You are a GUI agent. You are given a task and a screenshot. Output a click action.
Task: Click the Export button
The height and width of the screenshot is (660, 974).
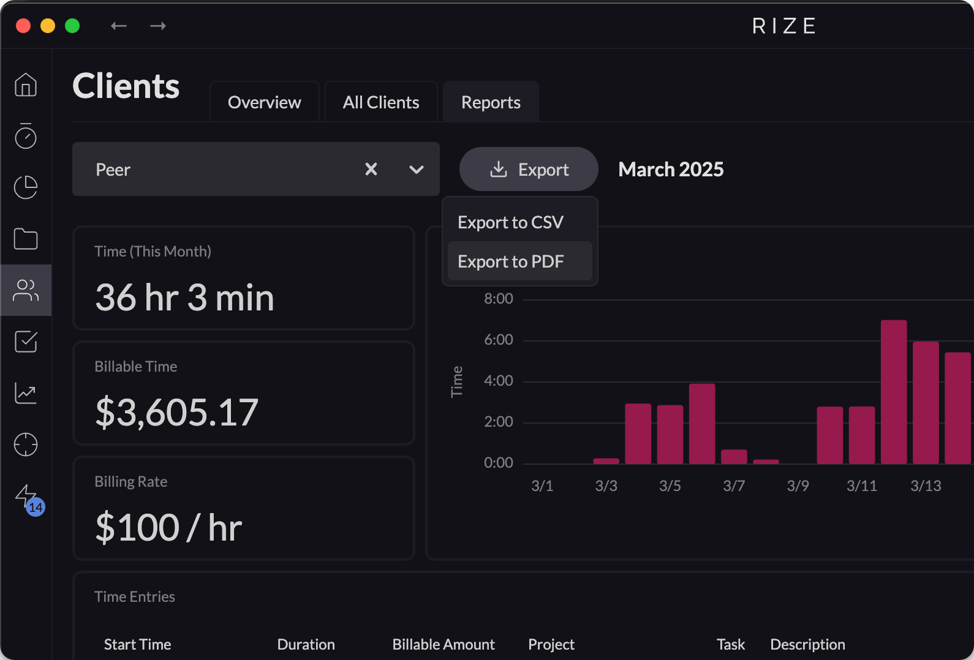529,169
